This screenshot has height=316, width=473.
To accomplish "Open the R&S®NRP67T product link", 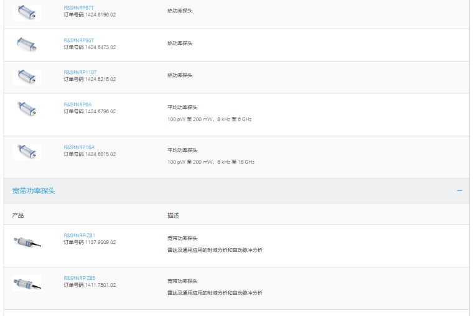I will click(x=78, y=7).
